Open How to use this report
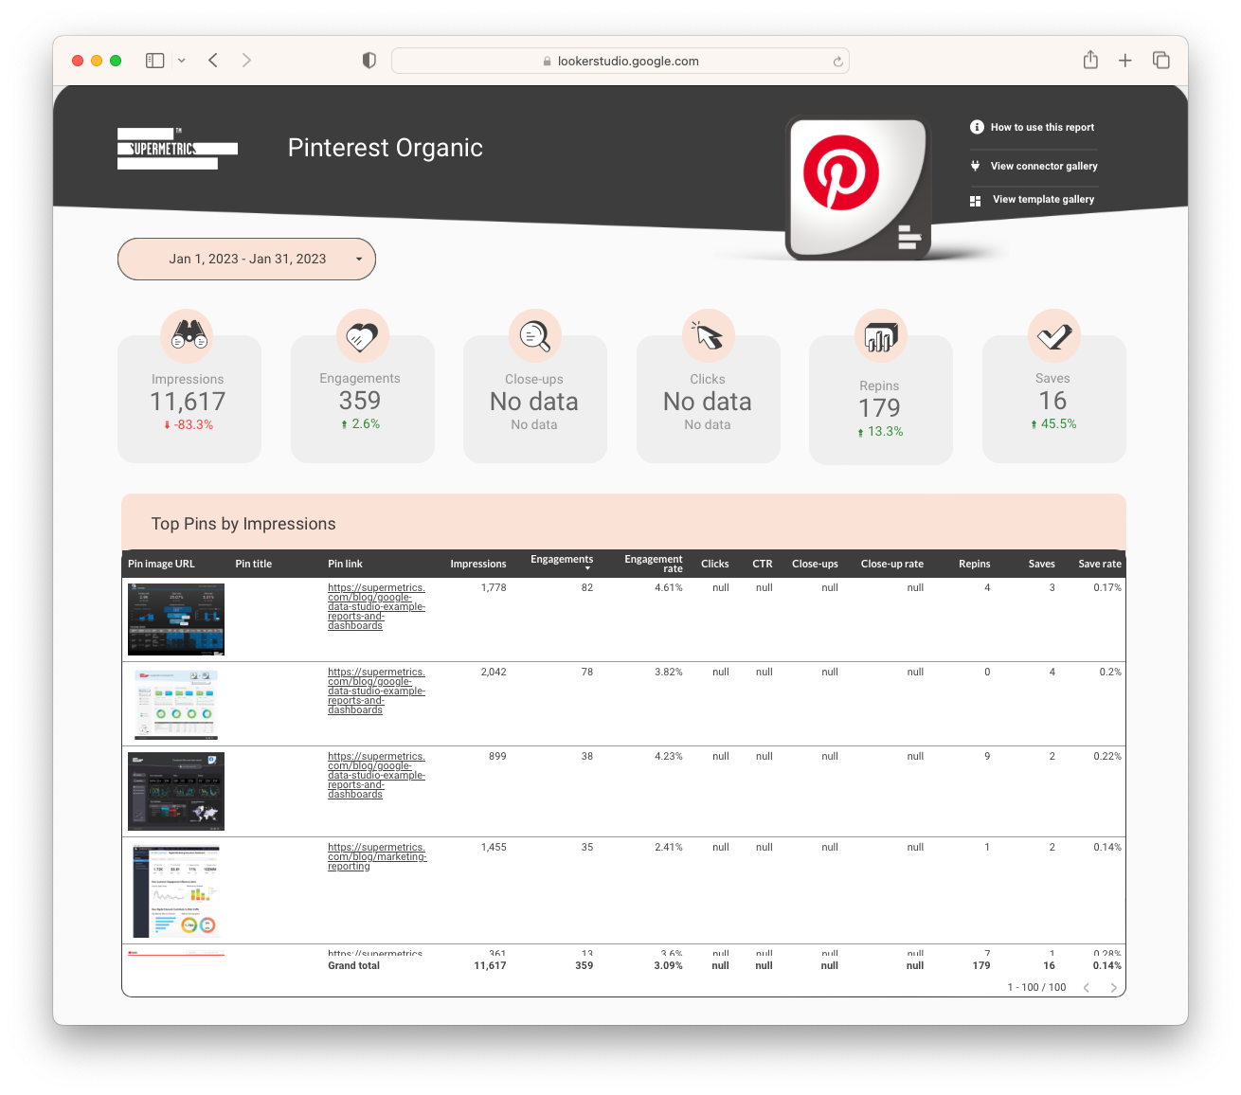1241x1095 pixels. pos(1041,127)
